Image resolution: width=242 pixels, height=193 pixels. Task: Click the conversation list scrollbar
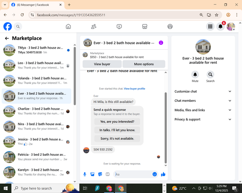pyautogui.click(x=75, y=76)
